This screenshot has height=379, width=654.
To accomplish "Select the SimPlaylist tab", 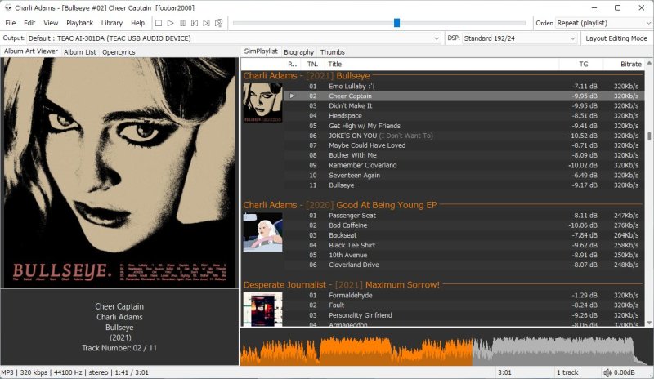I will 261,51.
